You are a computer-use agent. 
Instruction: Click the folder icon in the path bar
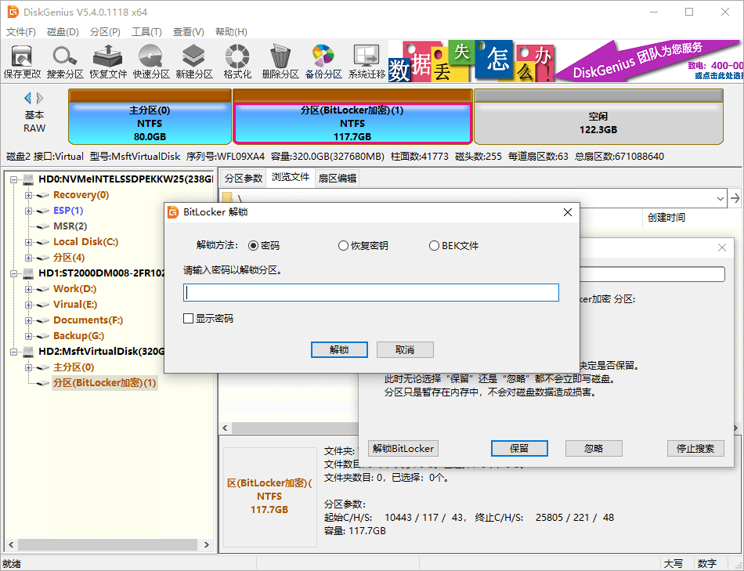228,197
